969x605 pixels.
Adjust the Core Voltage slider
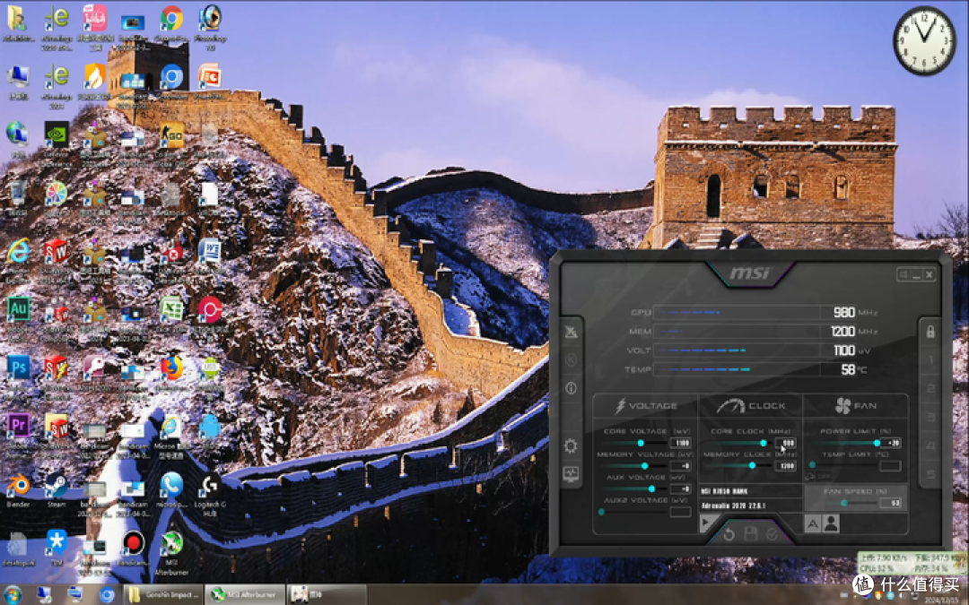pyautogui.click(x=634, y=443)
